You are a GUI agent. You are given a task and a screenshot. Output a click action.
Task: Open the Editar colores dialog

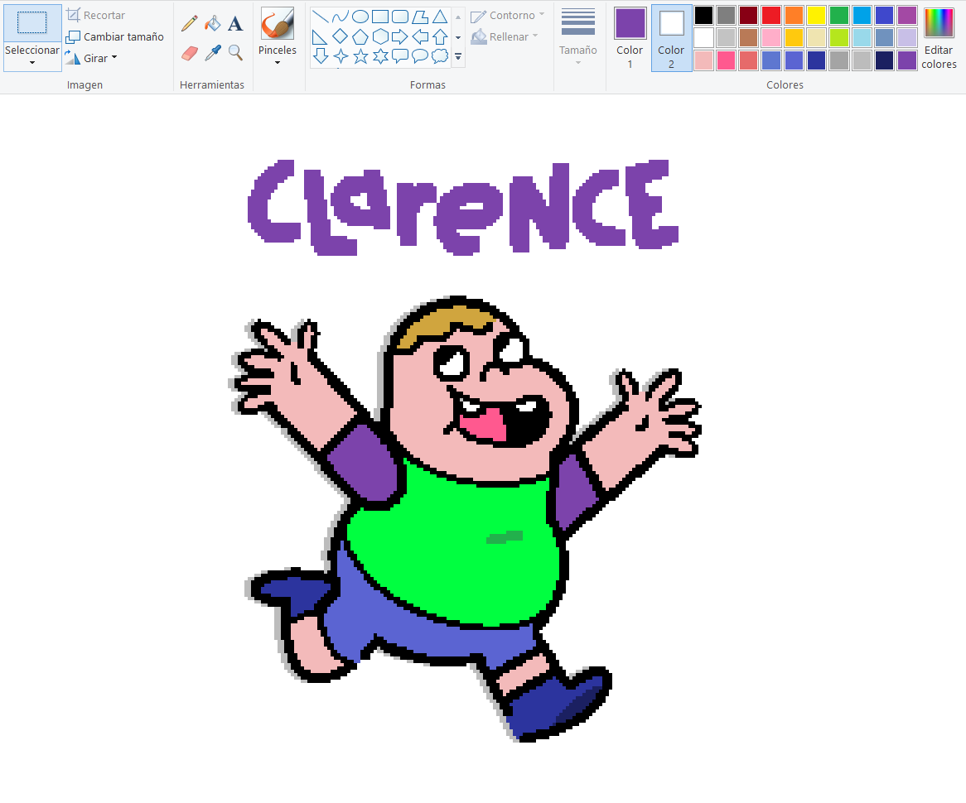click(x=939, y=38)
